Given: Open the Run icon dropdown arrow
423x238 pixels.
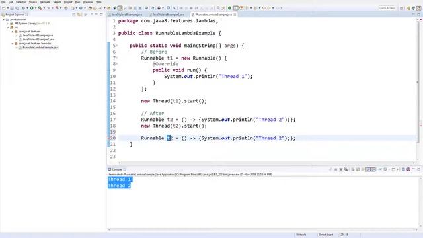Looking at the screenshot, I should click(36, 8).
